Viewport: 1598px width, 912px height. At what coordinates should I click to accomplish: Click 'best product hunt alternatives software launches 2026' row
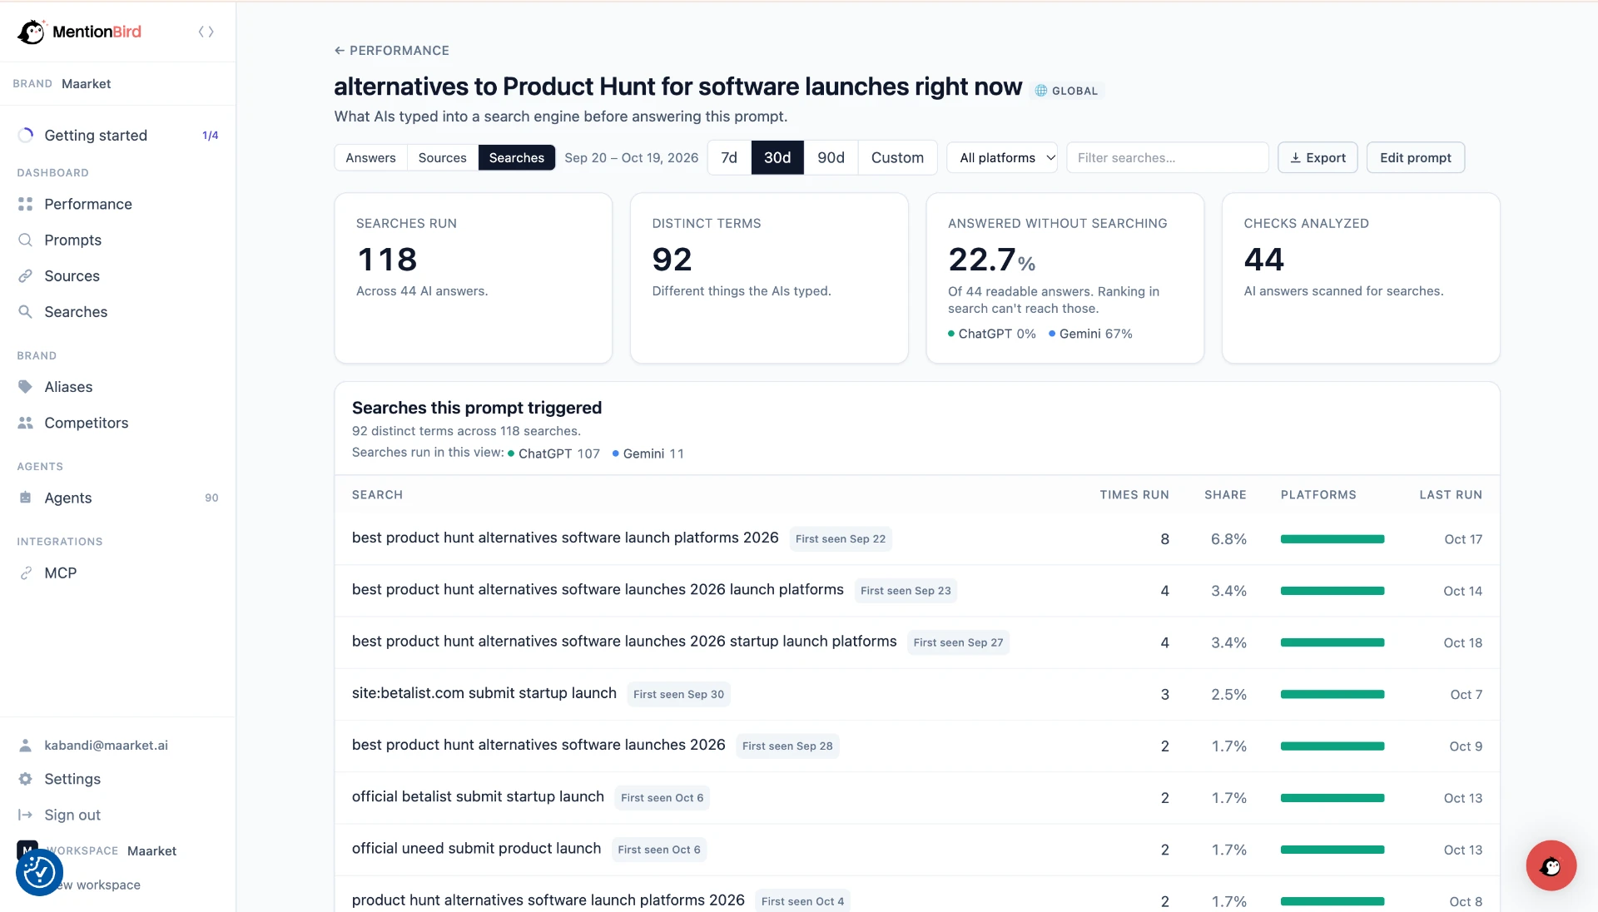(x=916, y=746)
